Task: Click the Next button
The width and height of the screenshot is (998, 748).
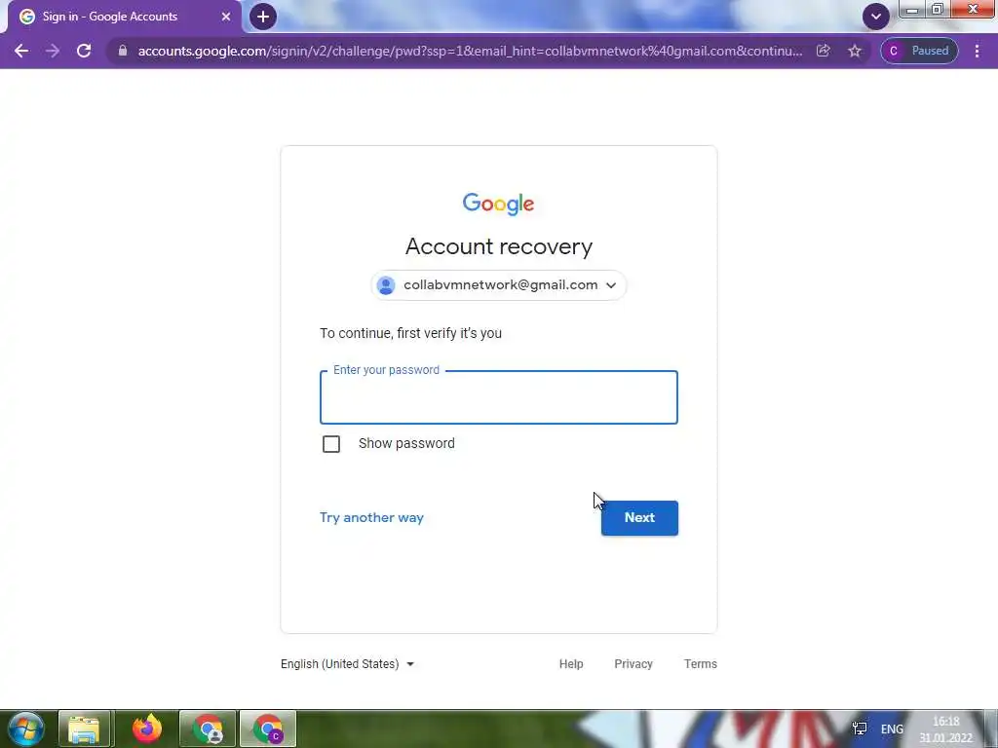Action: tap(639, 518)
